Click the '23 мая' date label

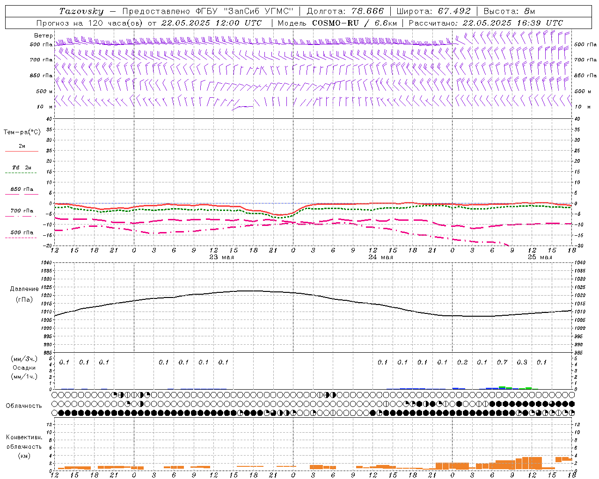point(222,257)
